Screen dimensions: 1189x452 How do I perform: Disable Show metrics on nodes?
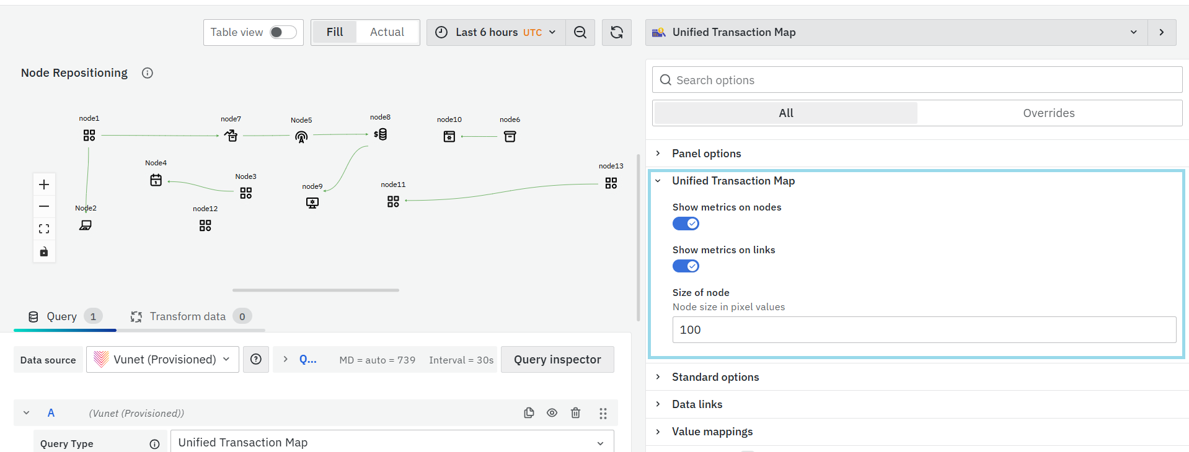click(686, 224)
